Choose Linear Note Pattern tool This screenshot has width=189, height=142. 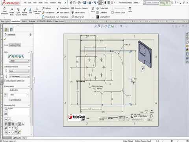pyautogui.click(x=37, y=11)
